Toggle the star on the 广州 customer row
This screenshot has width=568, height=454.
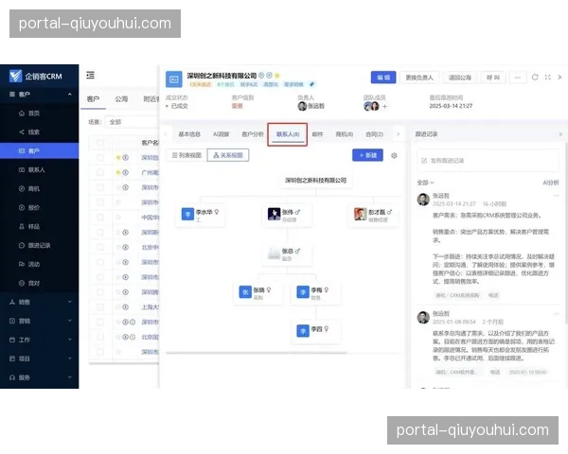[118, 173]
